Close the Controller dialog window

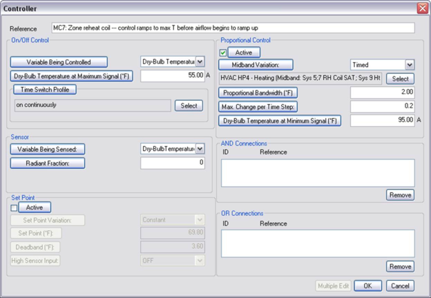tap(423, 8)
